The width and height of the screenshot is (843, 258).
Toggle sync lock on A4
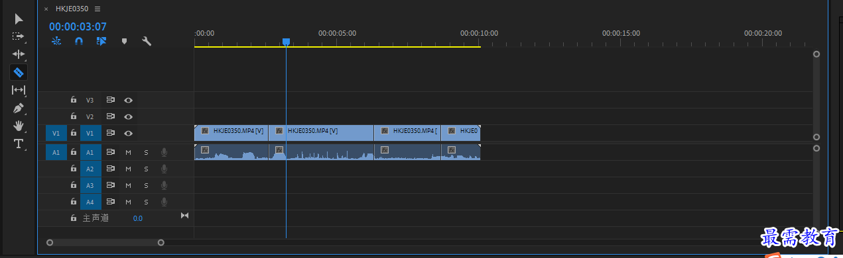(111, 201)
